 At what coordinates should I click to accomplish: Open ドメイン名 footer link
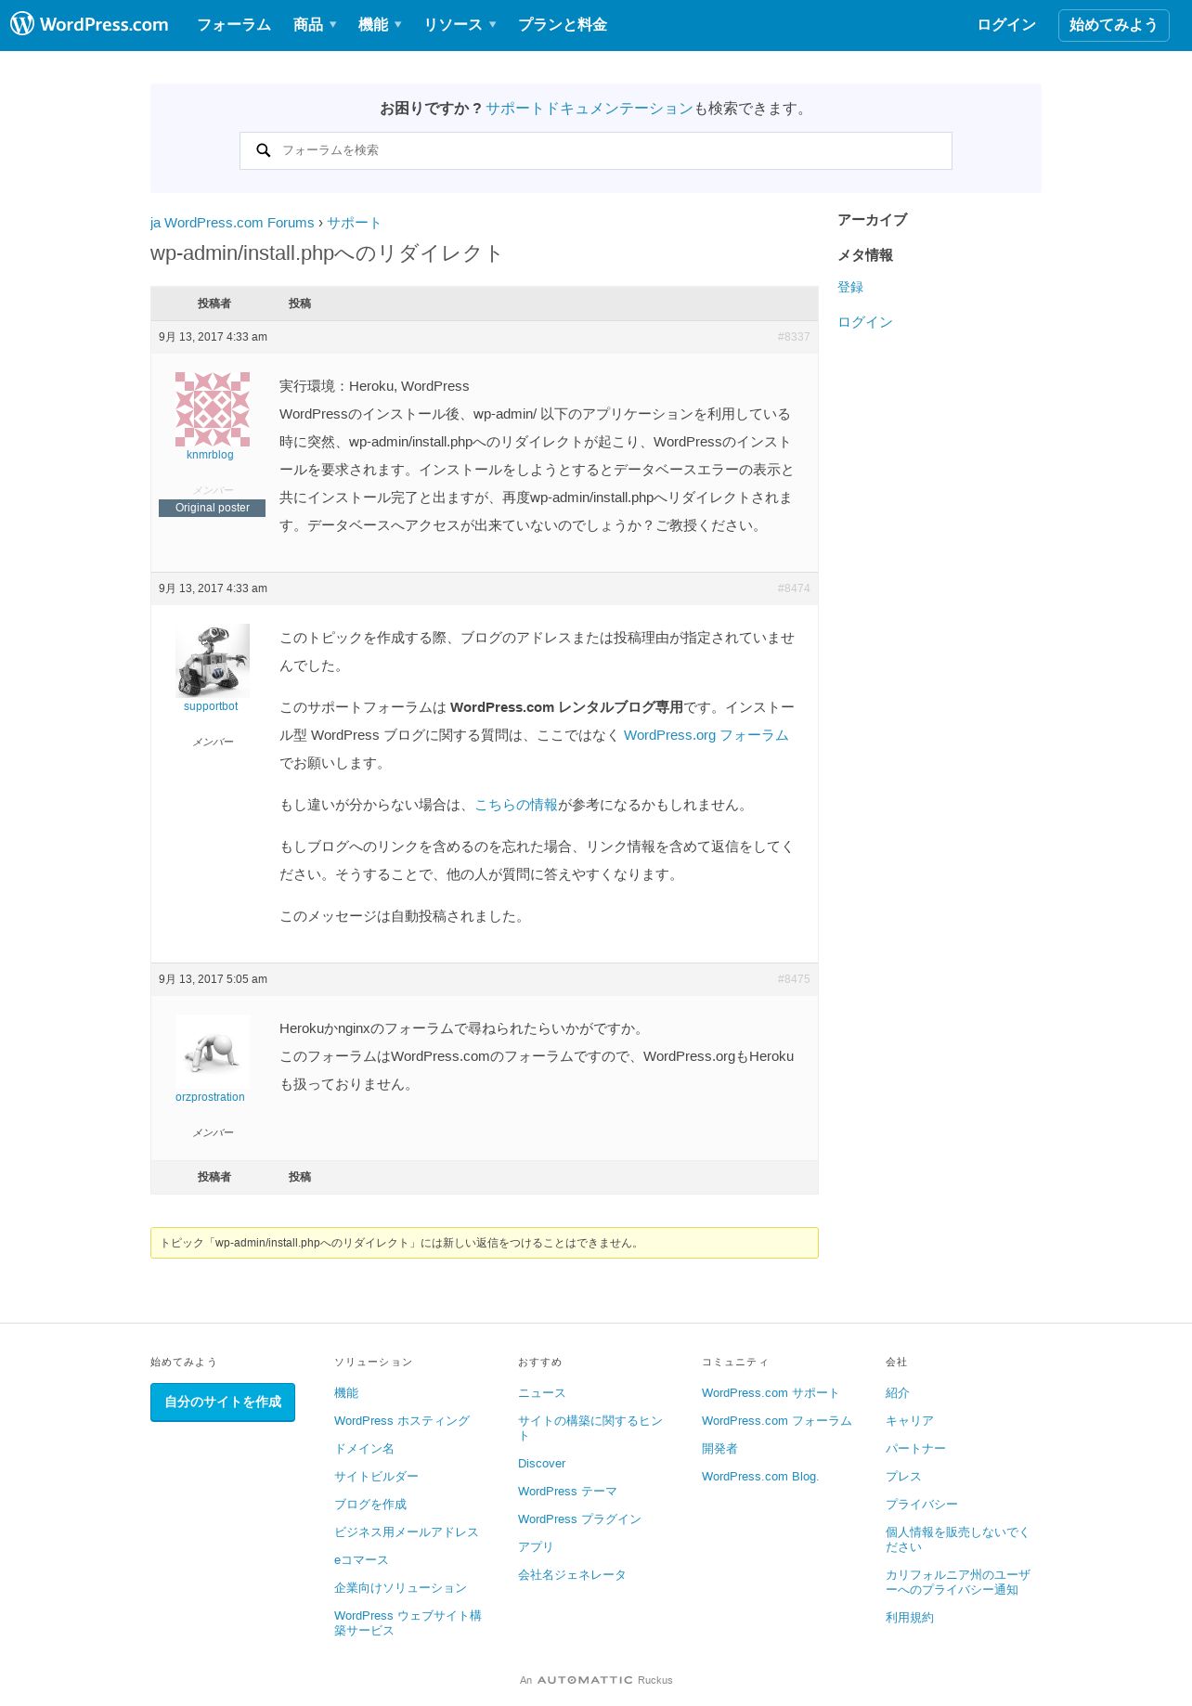(x=364, y=1449)
